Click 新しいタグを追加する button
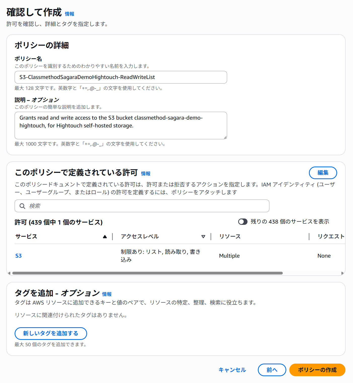This screenshot has height=383, width=353. coord(51,334)
